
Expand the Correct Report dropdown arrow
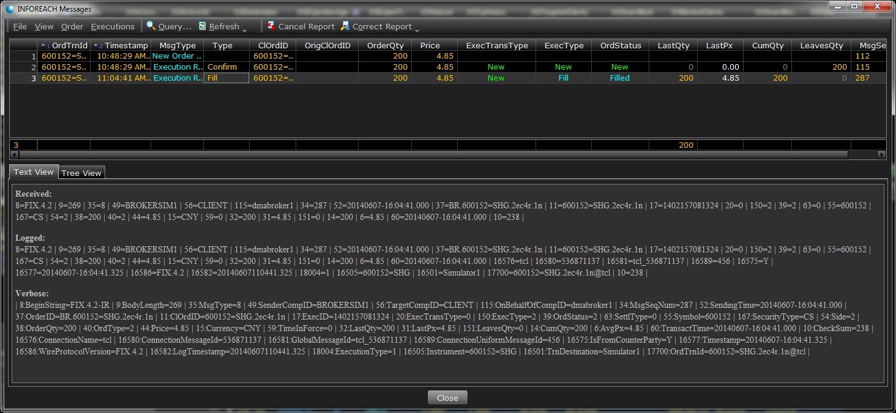(x=417, y=30)
